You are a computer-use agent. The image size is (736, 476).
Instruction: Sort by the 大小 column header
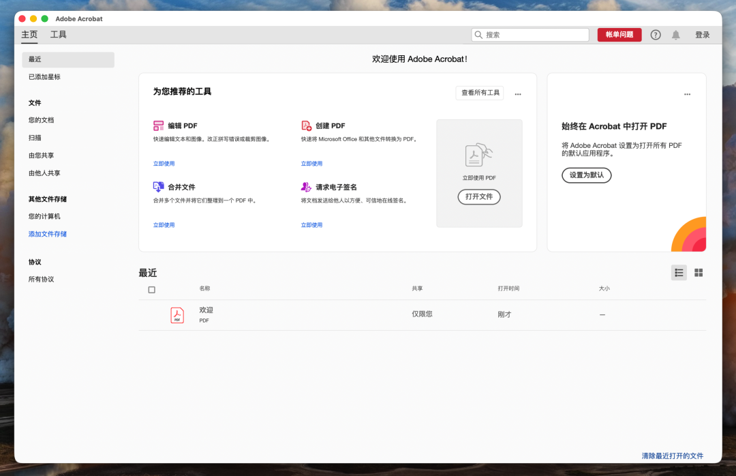[x=604, y=288]
